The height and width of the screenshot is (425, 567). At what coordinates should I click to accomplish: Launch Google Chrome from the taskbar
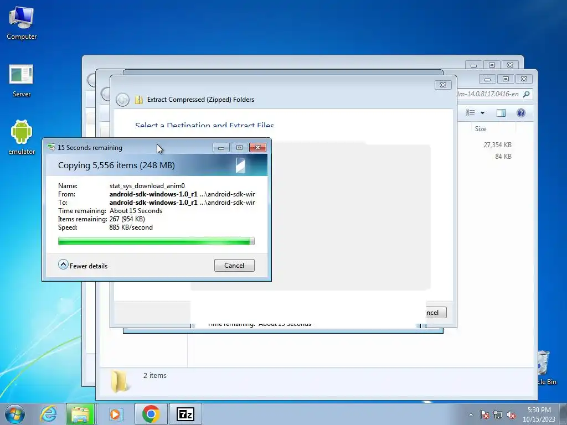[151, 414]
